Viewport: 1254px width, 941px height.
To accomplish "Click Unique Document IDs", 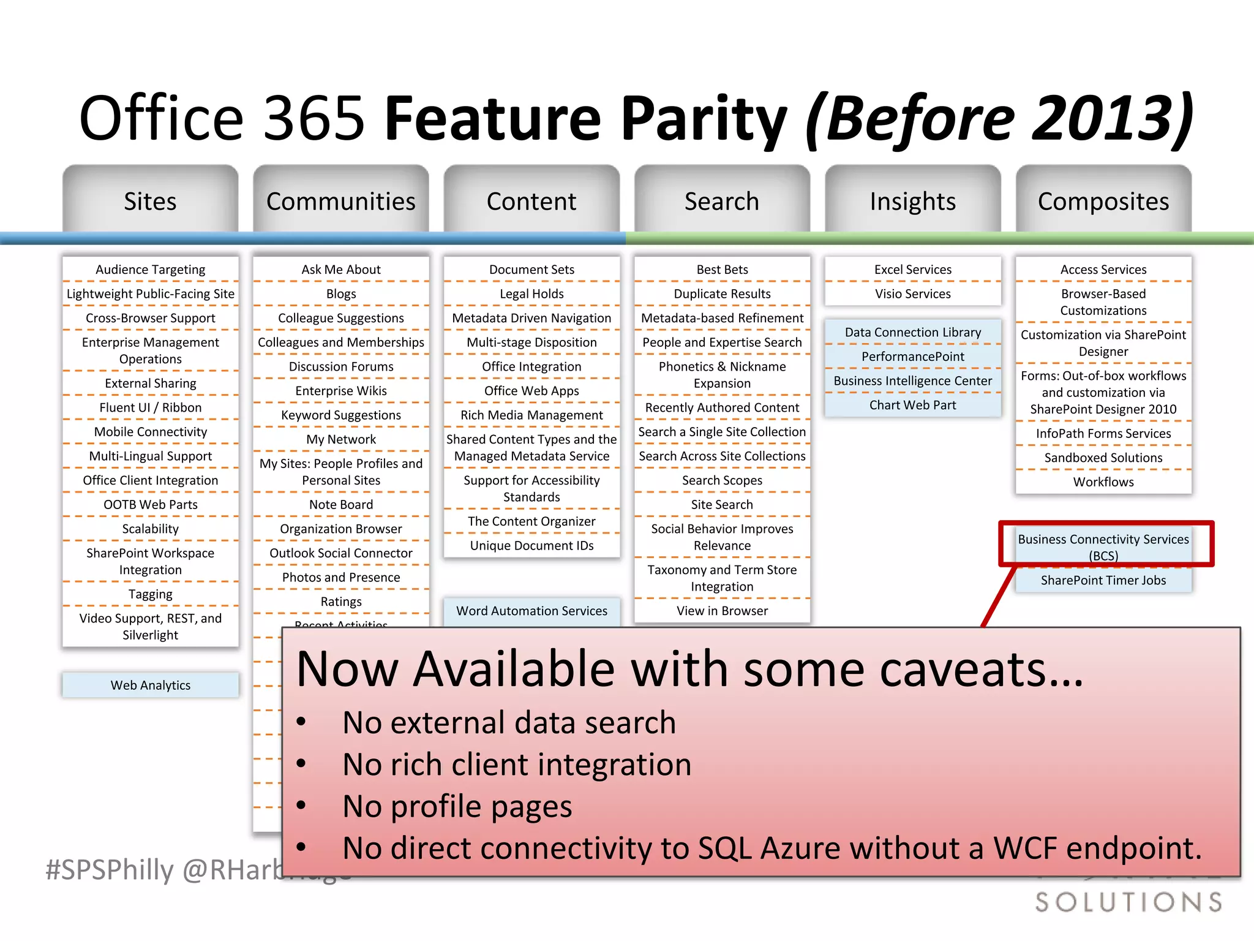I will tap(531, 546).
